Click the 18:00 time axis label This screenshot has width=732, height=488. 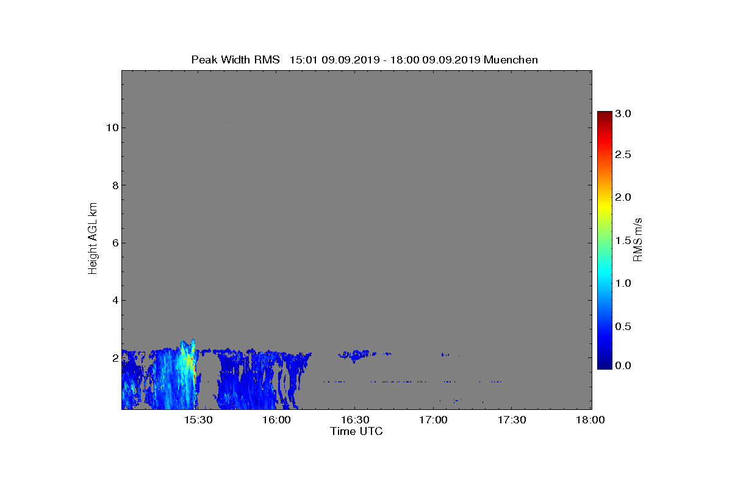[x=590, y=420]
